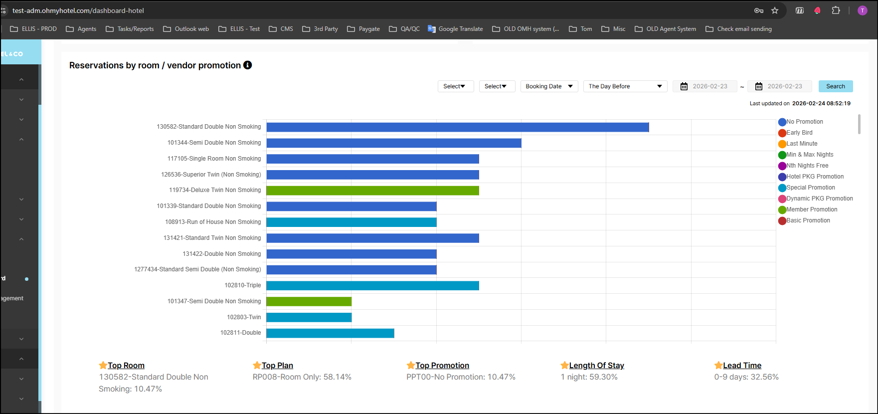This screenshot has width=878, height=414.
Task: Hide the Member Promotion legend series
Action: tap(811, 209)
